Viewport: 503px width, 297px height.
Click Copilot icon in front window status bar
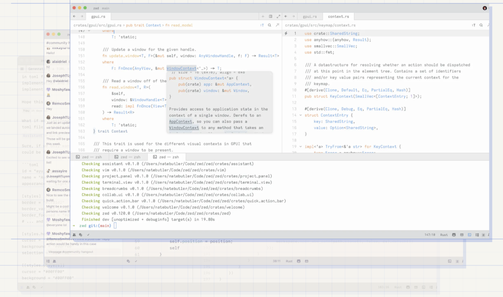(x=454, y=235)
